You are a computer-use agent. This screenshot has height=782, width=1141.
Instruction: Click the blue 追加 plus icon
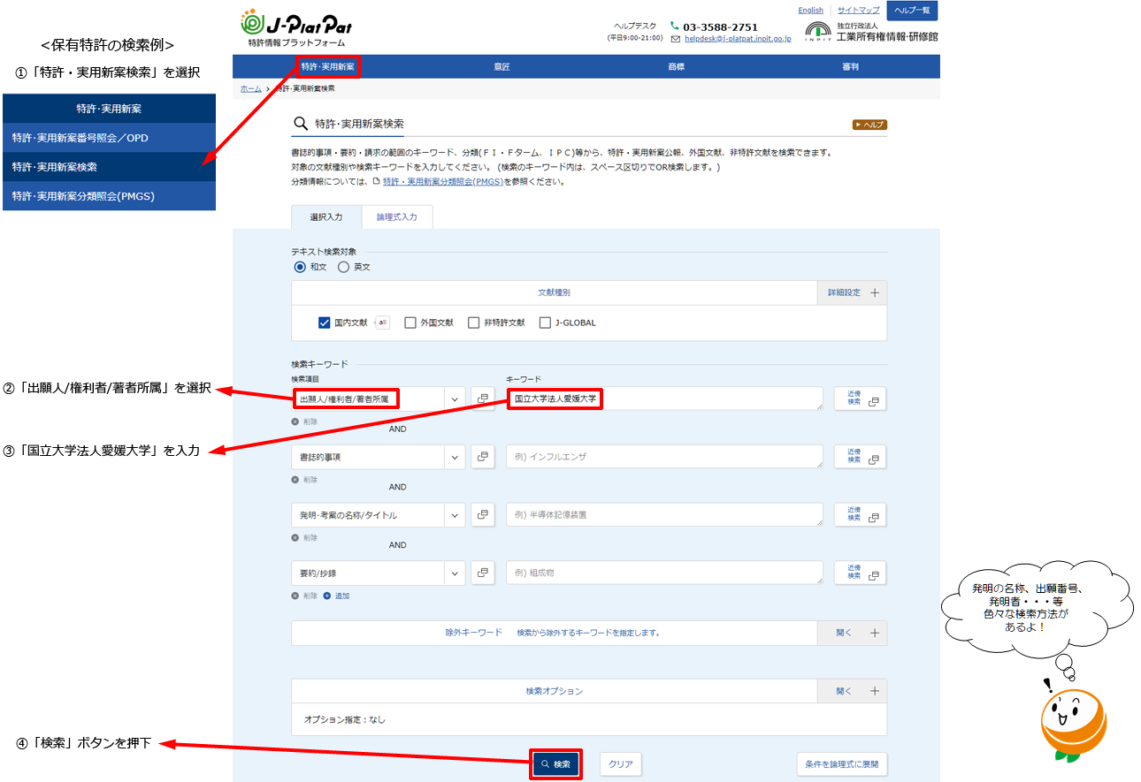point(327,596)
